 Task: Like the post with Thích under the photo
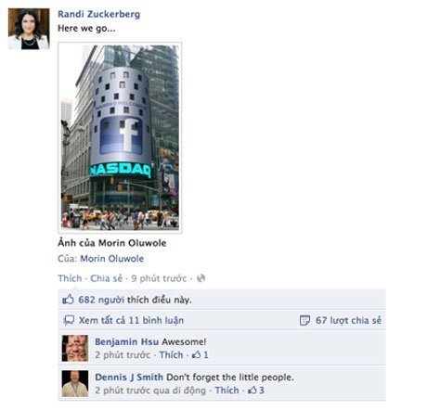[70, 278]
